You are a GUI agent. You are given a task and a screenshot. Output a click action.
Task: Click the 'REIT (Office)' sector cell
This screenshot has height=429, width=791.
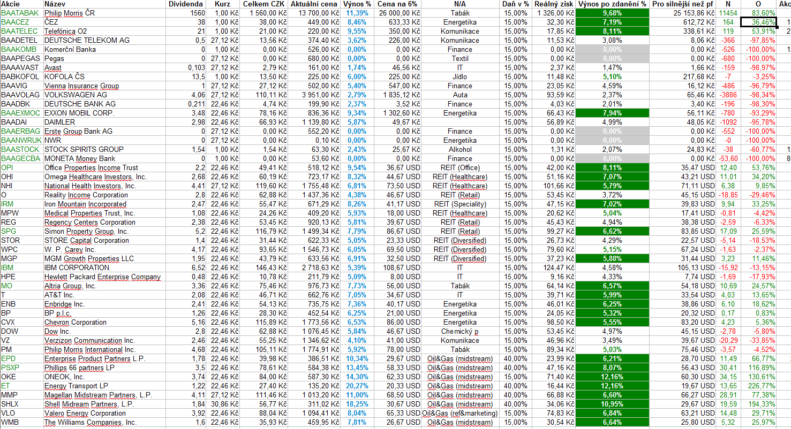tap(460, 167)
